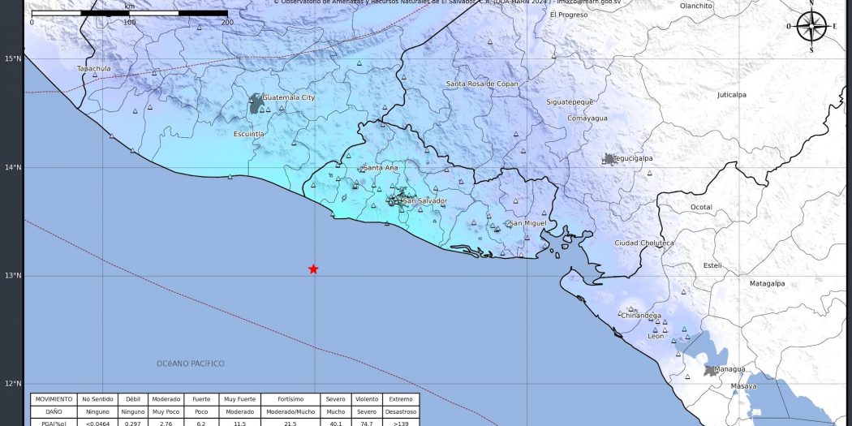The image size is (852, 426).
Task: Click the Managua gray city marker
Action: pos(711,370)
